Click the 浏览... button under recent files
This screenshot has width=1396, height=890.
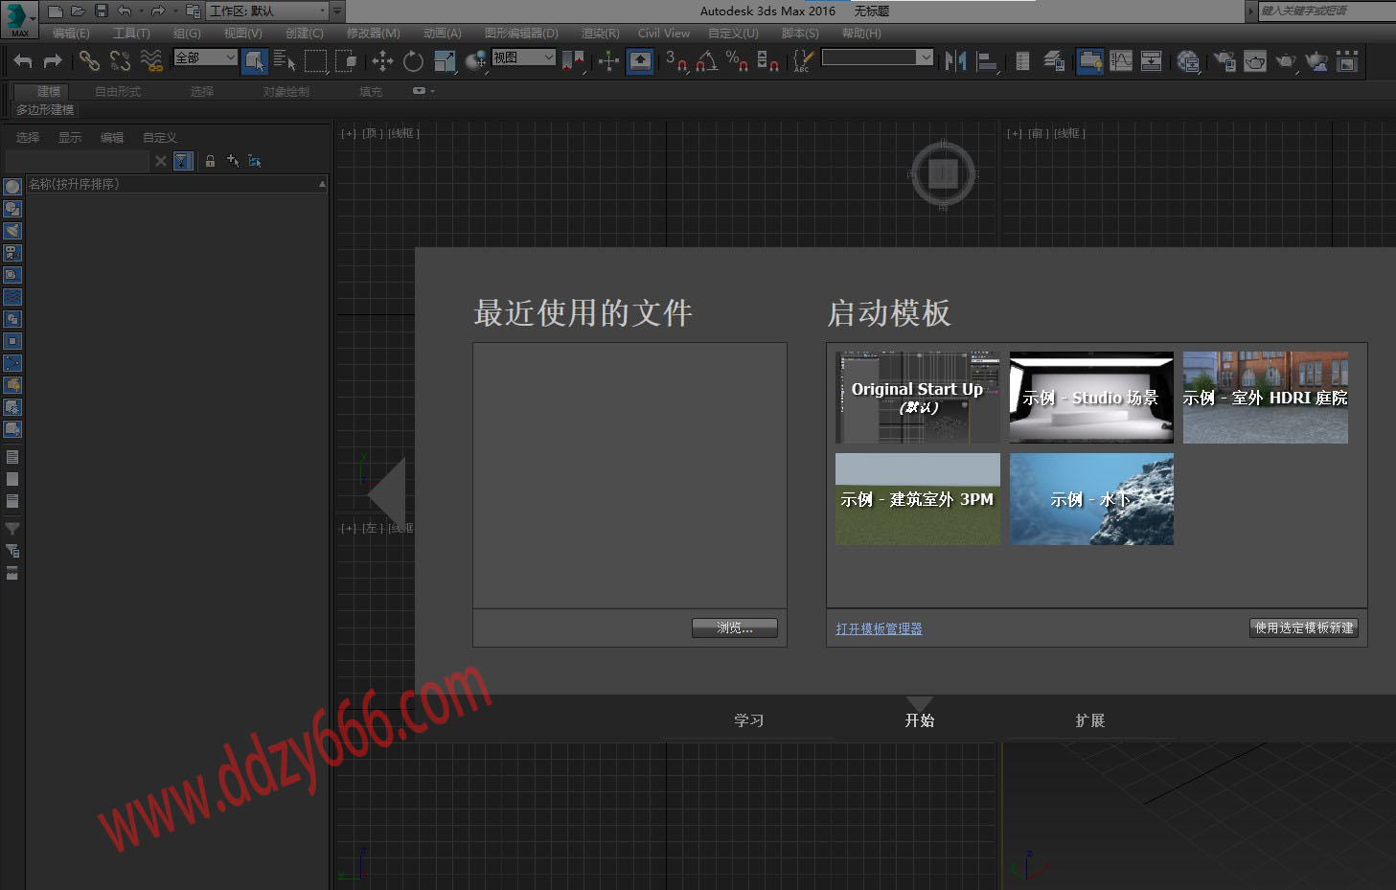click(735, 628)
